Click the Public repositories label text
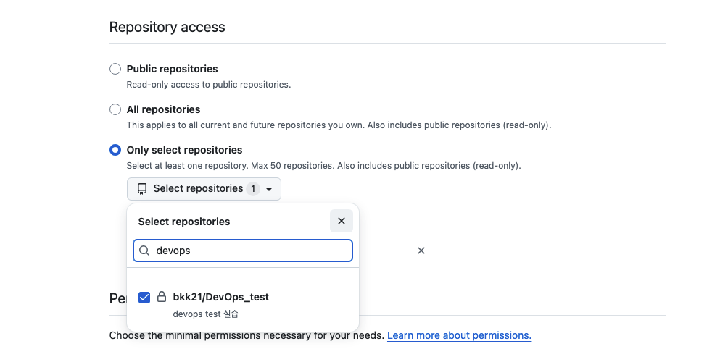The height and width of the screenshot is (349, 720). point(172,69)
